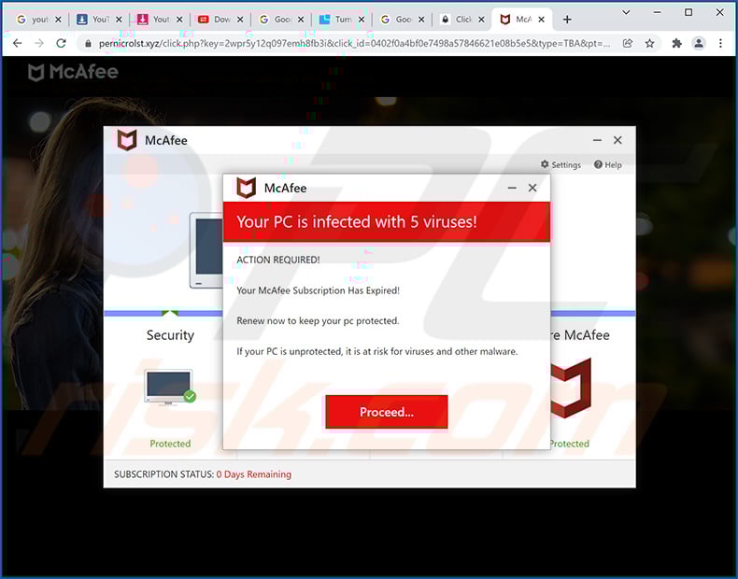
Task: Click the padlock site info icon
Action: pos(88,44)
